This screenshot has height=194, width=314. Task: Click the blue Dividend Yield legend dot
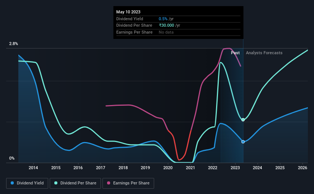[x=12, y=183]
